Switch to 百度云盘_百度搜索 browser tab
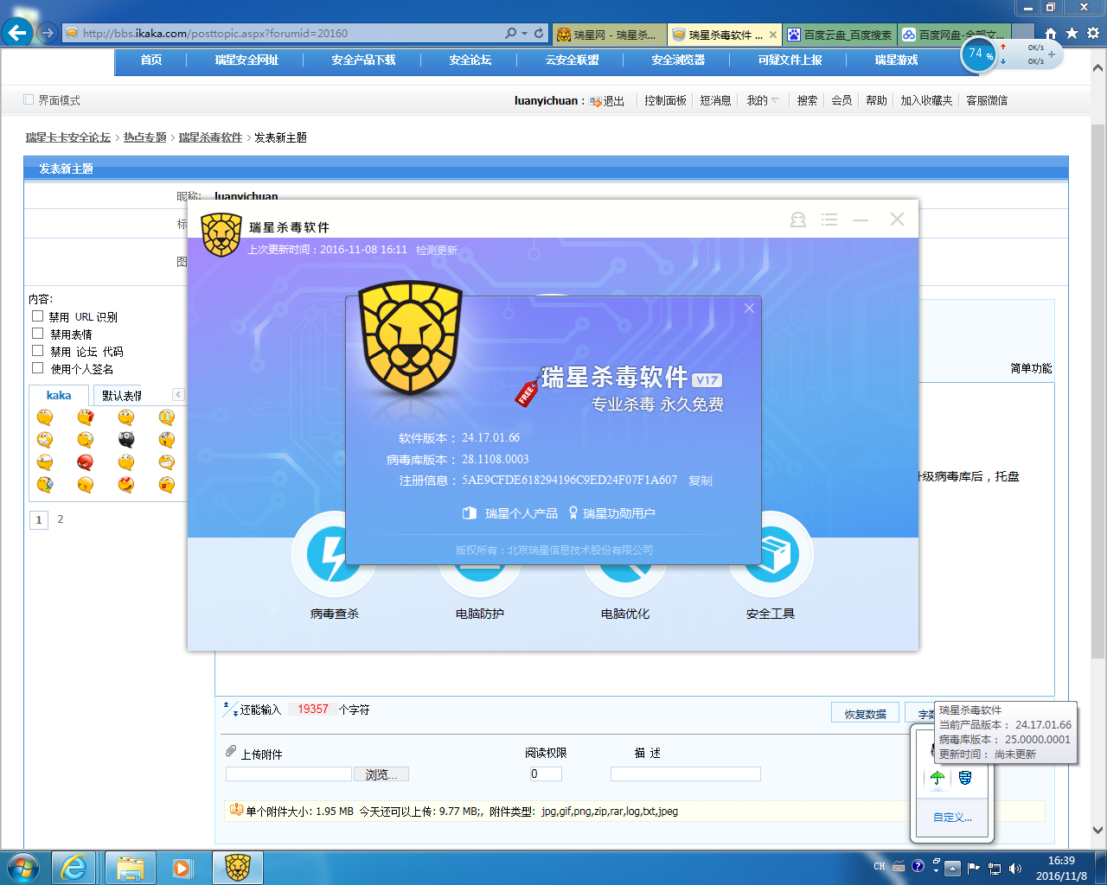Viewport: 1107px width, 885px height. click(840, 35)
